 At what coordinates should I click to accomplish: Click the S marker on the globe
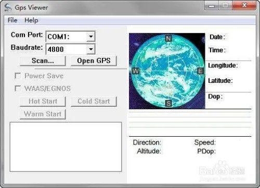(x=168, y=104)
